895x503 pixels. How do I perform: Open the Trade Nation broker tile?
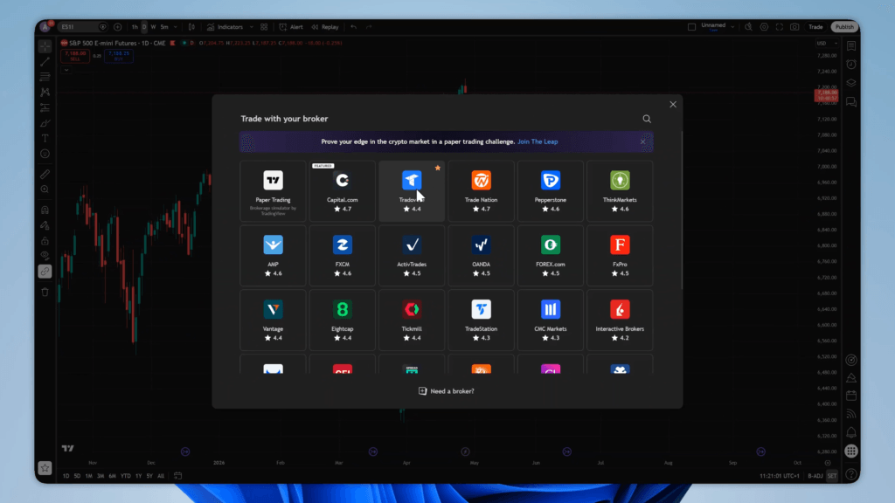[481, 190]
